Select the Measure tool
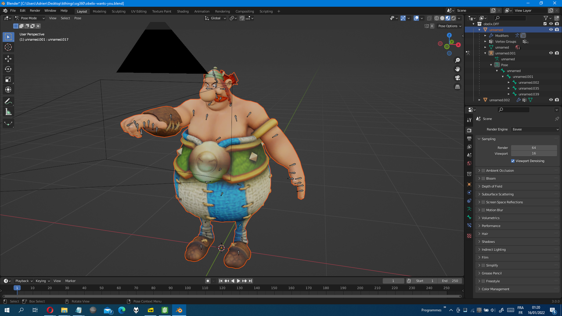Image resolution: width=562 pixels, height=316 pixels. 8,112
